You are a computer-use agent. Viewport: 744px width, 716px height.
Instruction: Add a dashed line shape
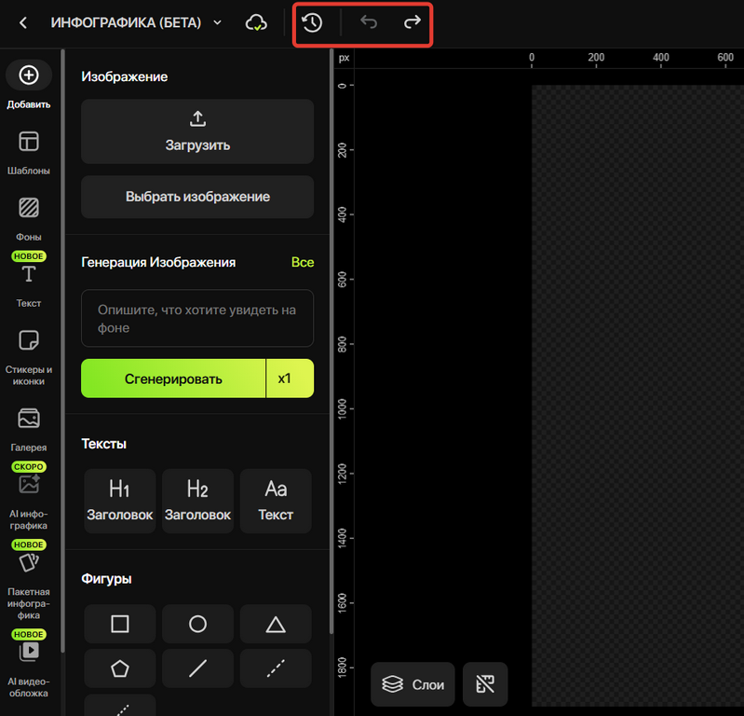pyautogui.click(x=276, y=668)
